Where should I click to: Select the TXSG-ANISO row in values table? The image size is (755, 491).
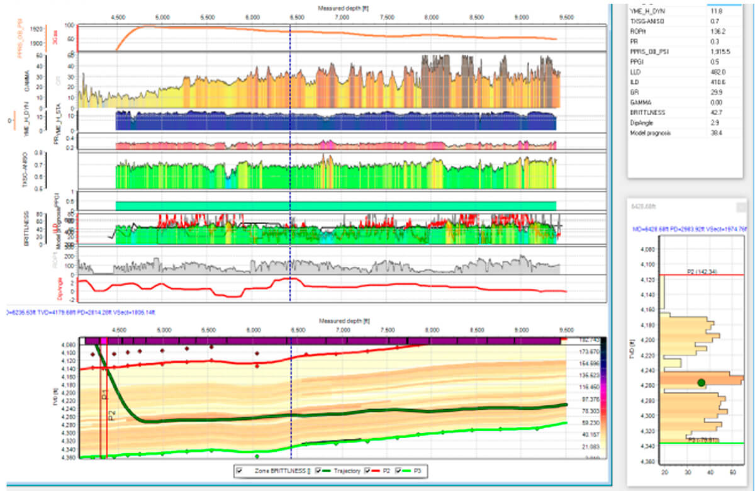[x=685, y=21]
